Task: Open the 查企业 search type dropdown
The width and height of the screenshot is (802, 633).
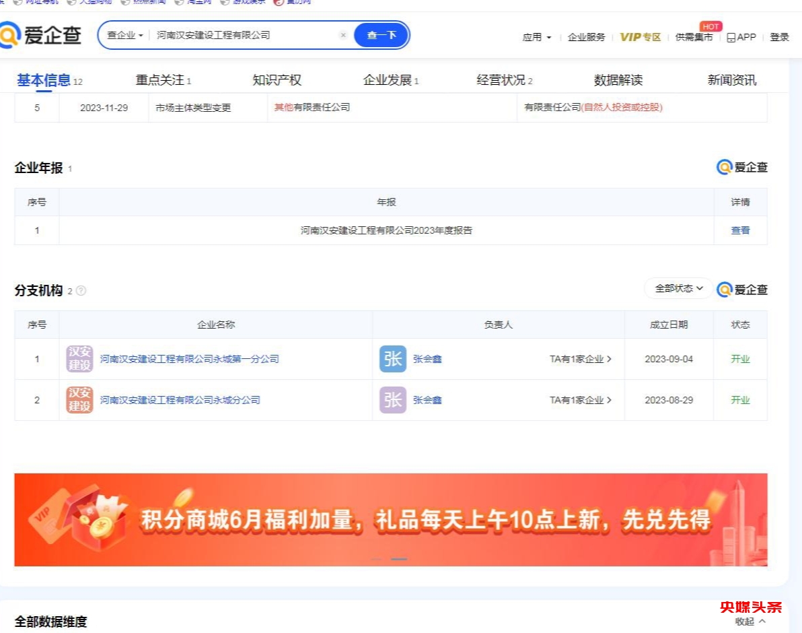Action: 125,35
